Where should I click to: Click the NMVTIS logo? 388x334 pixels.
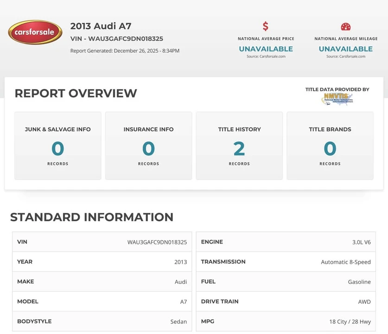[337, 99]
